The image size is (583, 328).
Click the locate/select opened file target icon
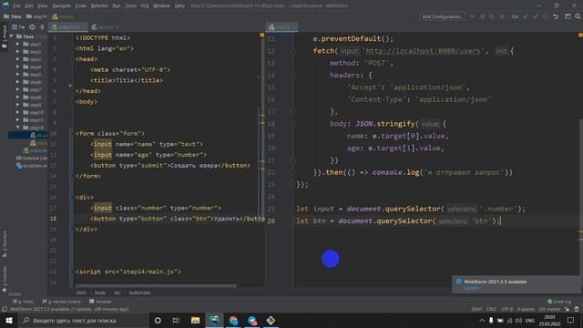point(33,27)
